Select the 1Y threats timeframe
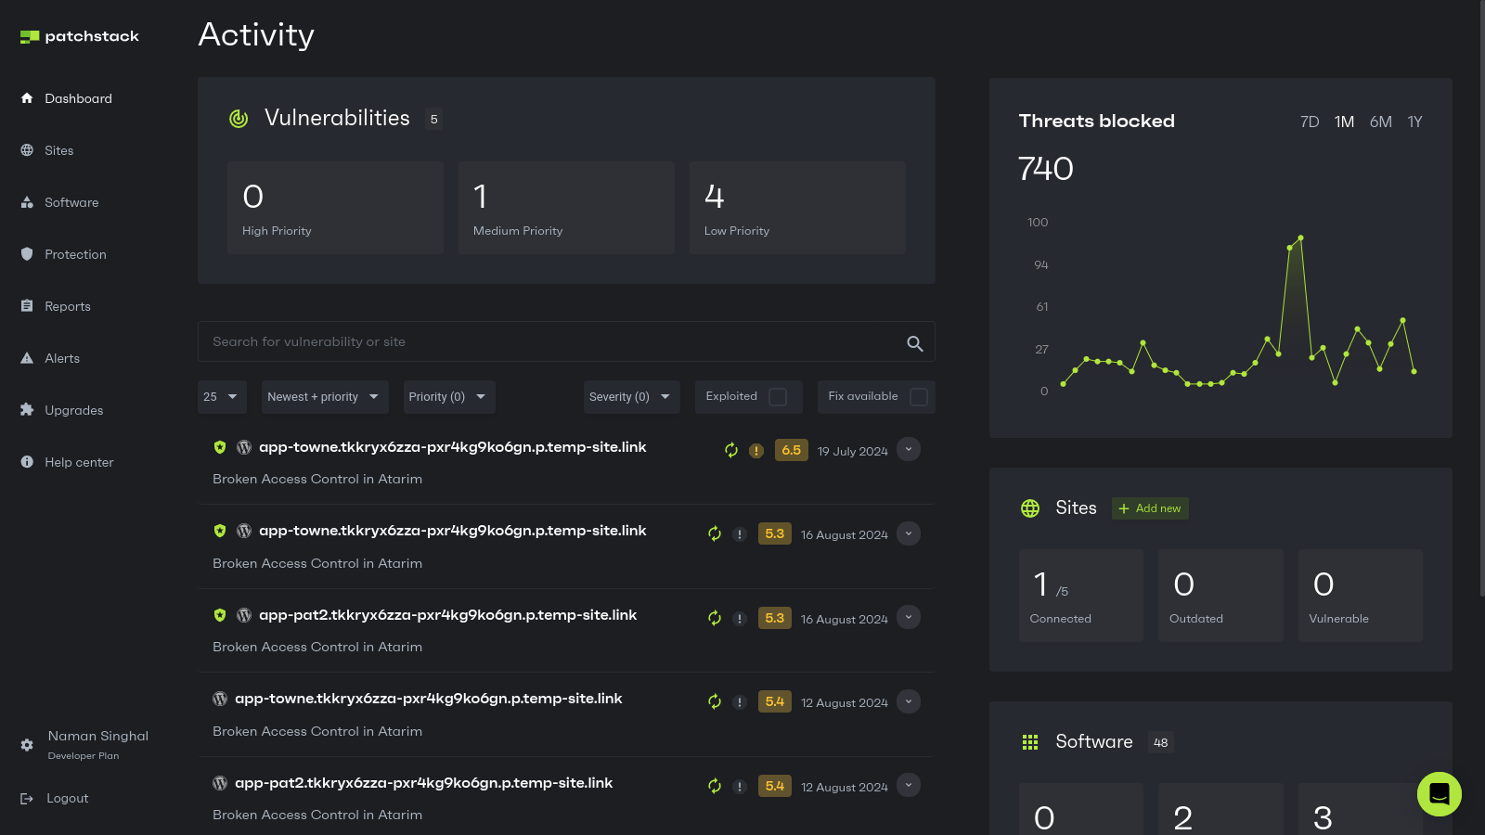The image size is (1485, 835). pos(1414,122)
